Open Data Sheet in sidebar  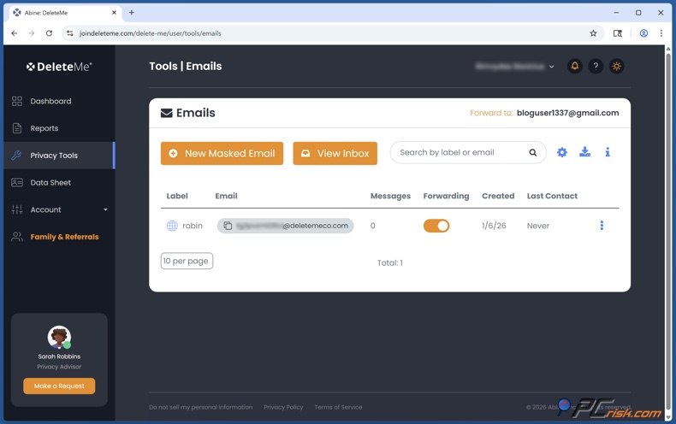point(50,182)
